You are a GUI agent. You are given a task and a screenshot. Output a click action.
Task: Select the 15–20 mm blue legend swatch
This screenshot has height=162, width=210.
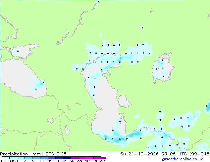tap(51, 158)
